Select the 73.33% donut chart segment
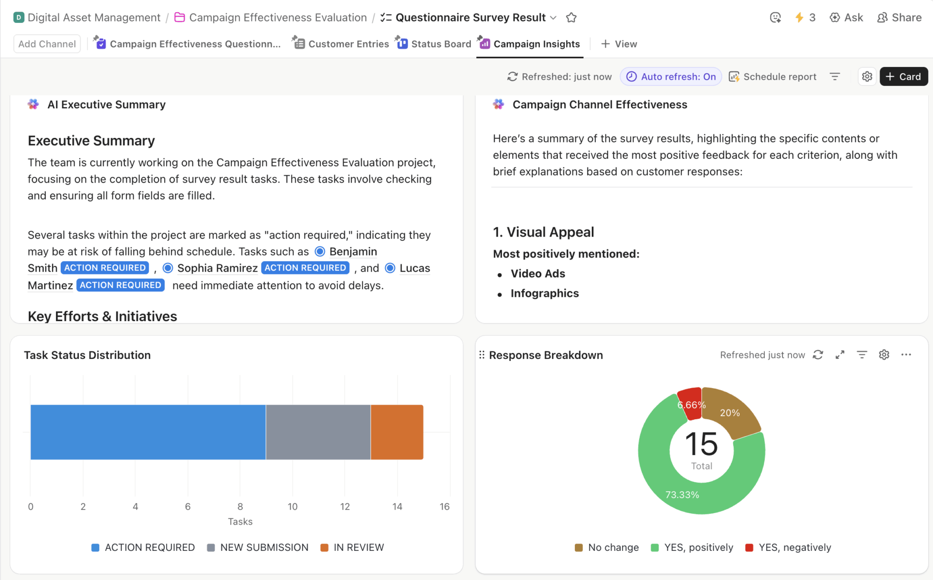This screenshot has height=580, width=933. pyautogui.click(x=682, y=495)
